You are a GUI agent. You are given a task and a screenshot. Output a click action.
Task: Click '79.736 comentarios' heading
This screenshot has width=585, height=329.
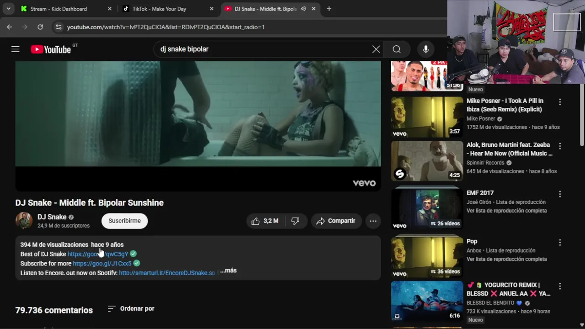tap(54, 310)
